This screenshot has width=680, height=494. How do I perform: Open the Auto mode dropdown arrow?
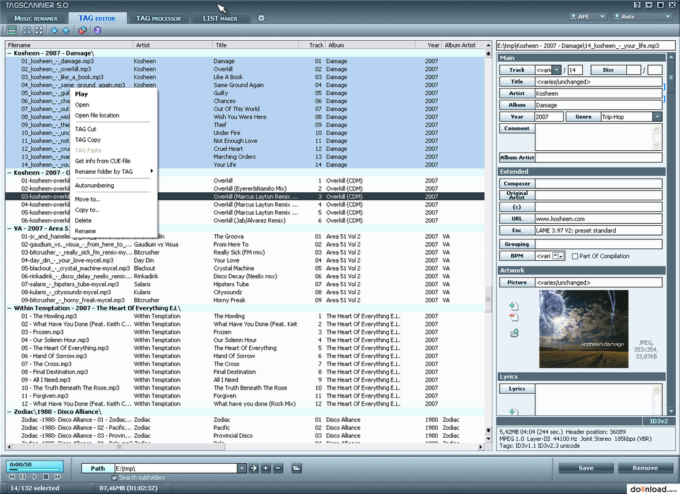click(668, 17)
